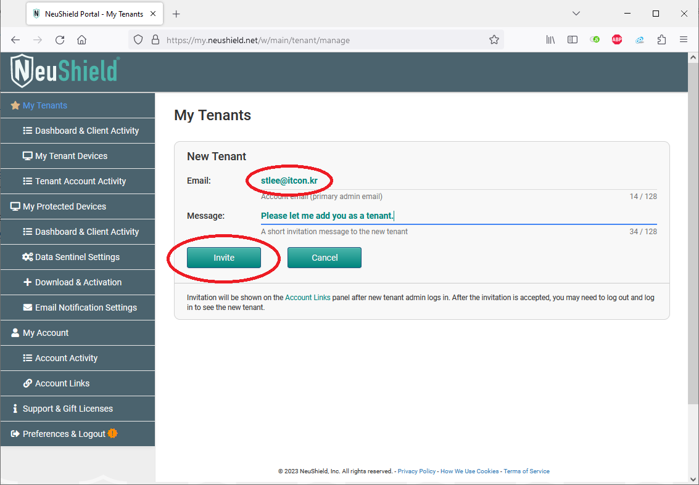Click the Email: field label
The height and width of the screenshot is (485, 699).
point(199,181)
